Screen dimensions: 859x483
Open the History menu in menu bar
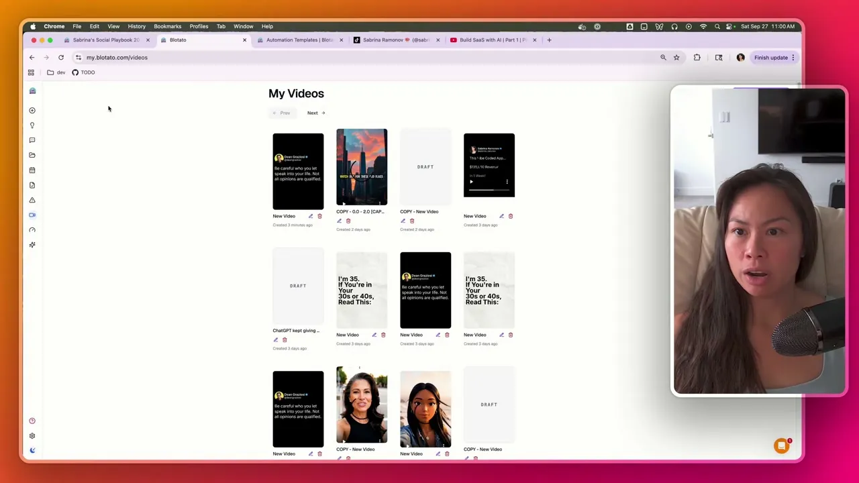pos(136,26)
